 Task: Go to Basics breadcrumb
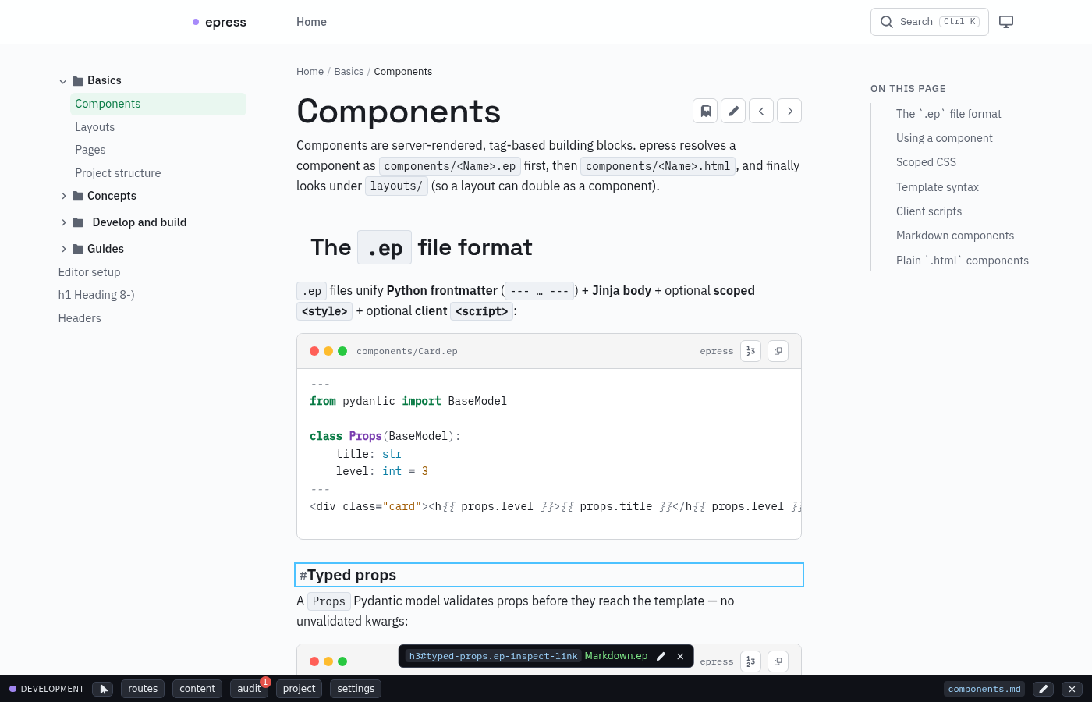pos(349,72)
